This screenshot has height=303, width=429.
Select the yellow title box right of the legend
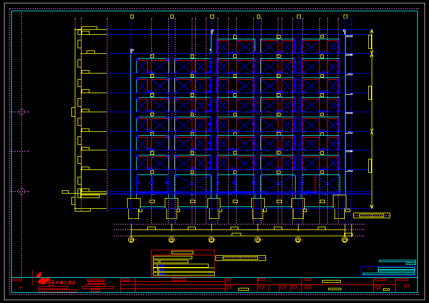point(241,258)
